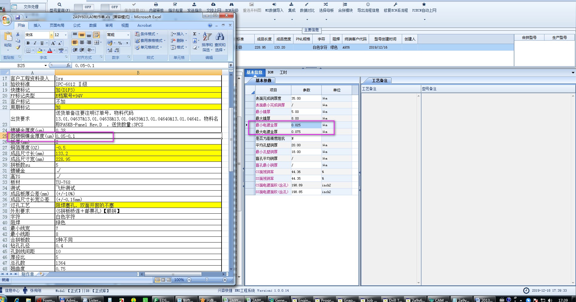Click ECN升级 toolbar button
Screen dimensions: 576x302
click(232, 7)
